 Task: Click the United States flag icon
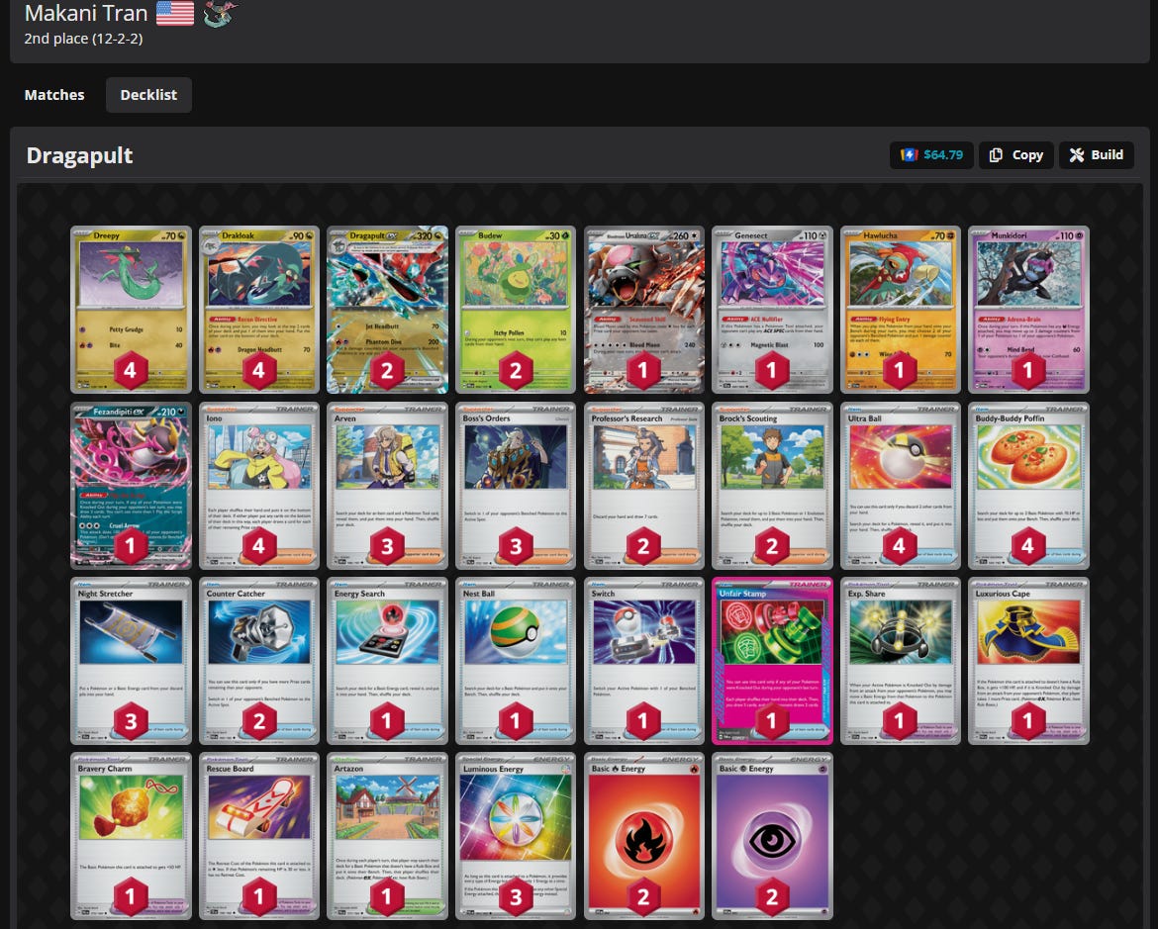point(175,13)
